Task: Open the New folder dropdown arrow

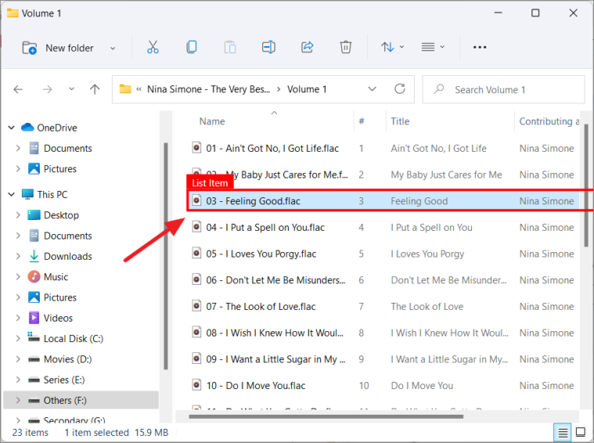Action: pos(113,49)
